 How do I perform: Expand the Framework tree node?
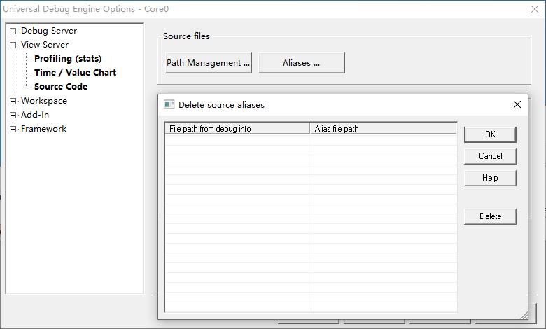[13, 129]
